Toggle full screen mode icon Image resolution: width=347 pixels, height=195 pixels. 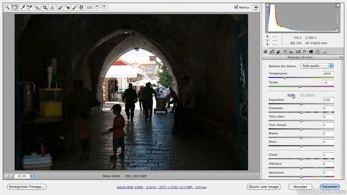point(255,7)
